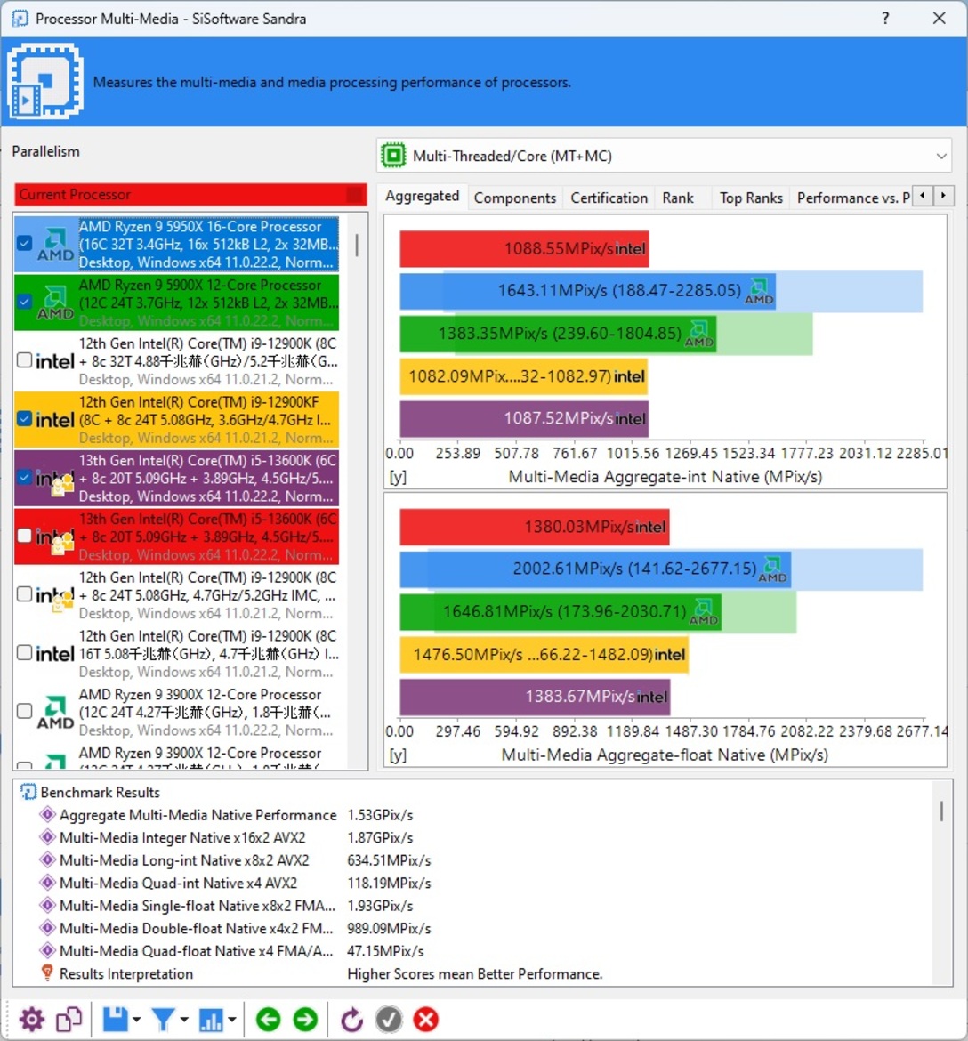Switch to the Top Ranks tab
The image size is (968, 1041).
751,198
